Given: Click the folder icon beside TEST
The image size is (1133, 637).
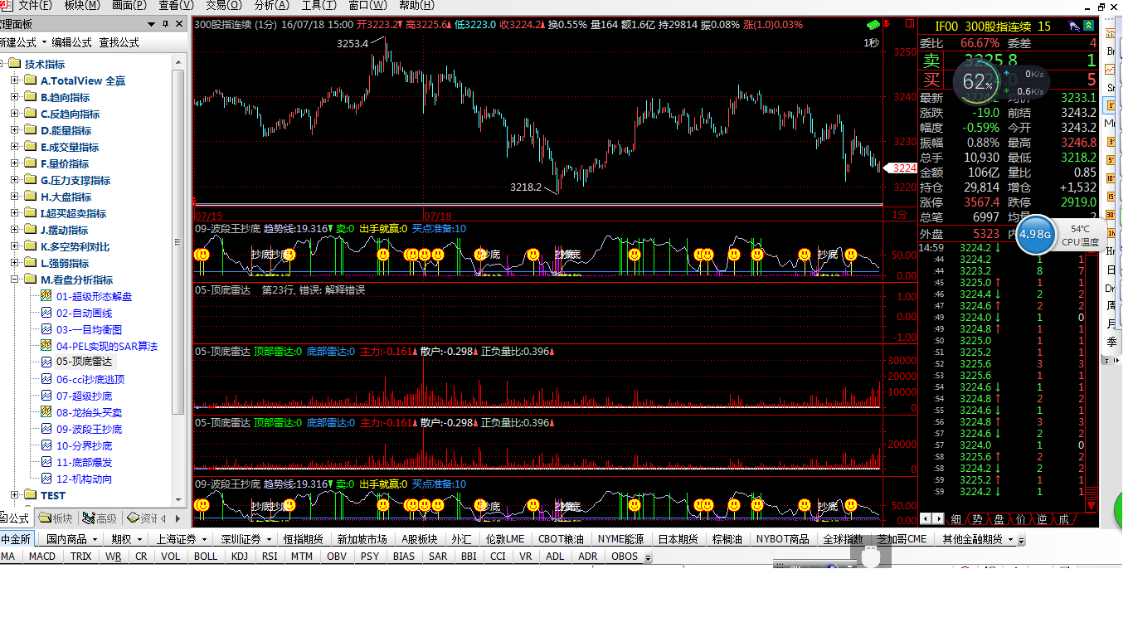Looking at the screenshot, I should (31, 495).
